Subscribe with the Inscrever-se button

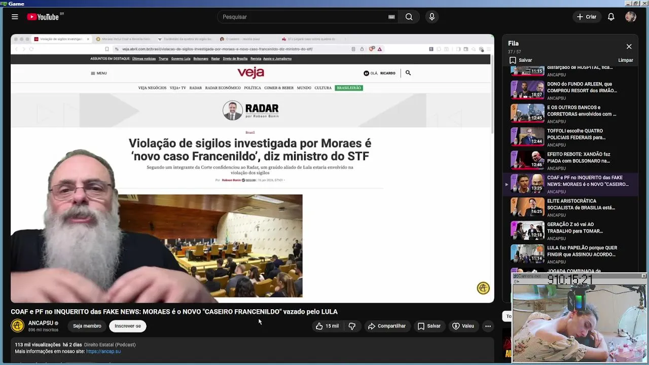(128, 326)
